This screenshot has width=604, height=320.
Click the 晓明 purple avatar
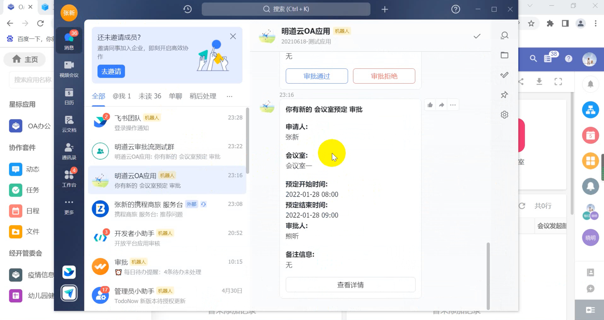tap(591, 238)
